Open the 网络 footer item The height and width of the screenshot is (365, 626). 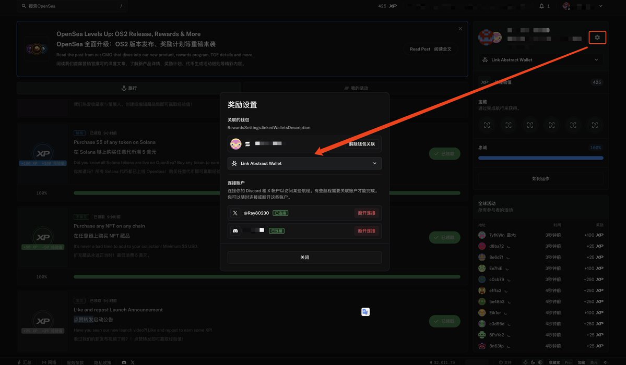click(49, 362)
